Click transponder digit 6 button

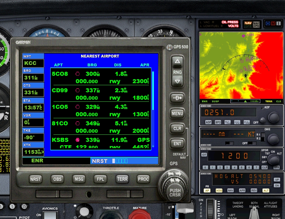click(x=249, y=167)
